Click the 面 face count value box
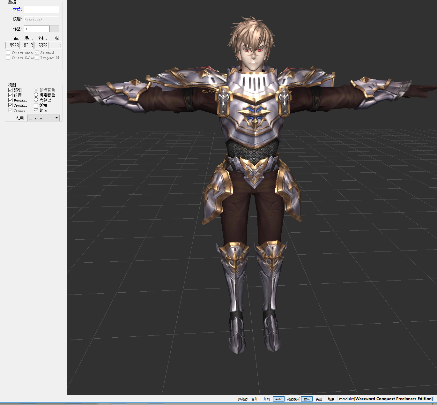The height and width of the screenshot is (405, 437). [12, 45]
